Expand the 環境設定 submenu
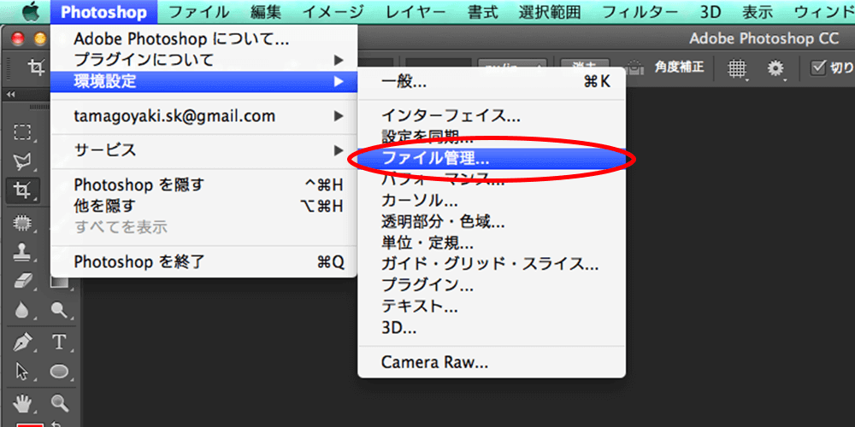This screenshot has width=855, height=427. tap(204, 82)
